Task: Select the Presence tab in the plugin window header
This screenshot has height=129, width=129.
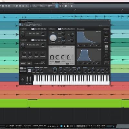Action: [29, 22]
